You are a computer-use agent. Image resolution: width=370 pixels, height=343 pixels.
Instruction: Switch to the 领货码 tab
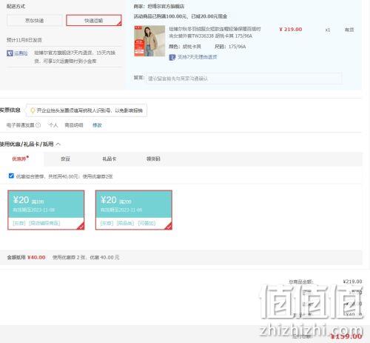153,159
